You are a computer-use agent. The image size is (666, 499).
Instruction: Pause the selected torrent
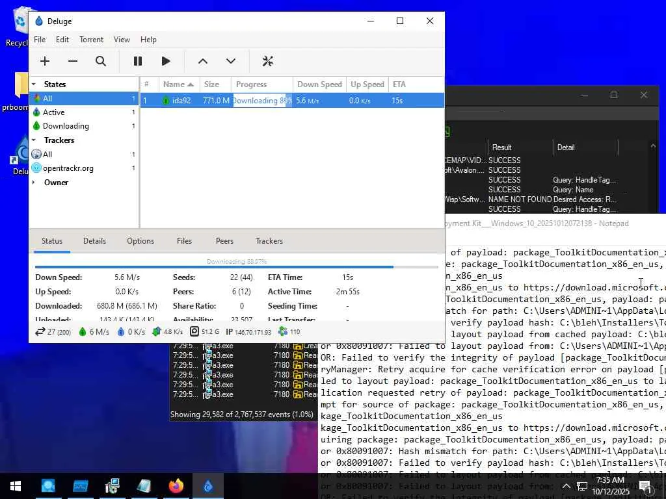138,61
